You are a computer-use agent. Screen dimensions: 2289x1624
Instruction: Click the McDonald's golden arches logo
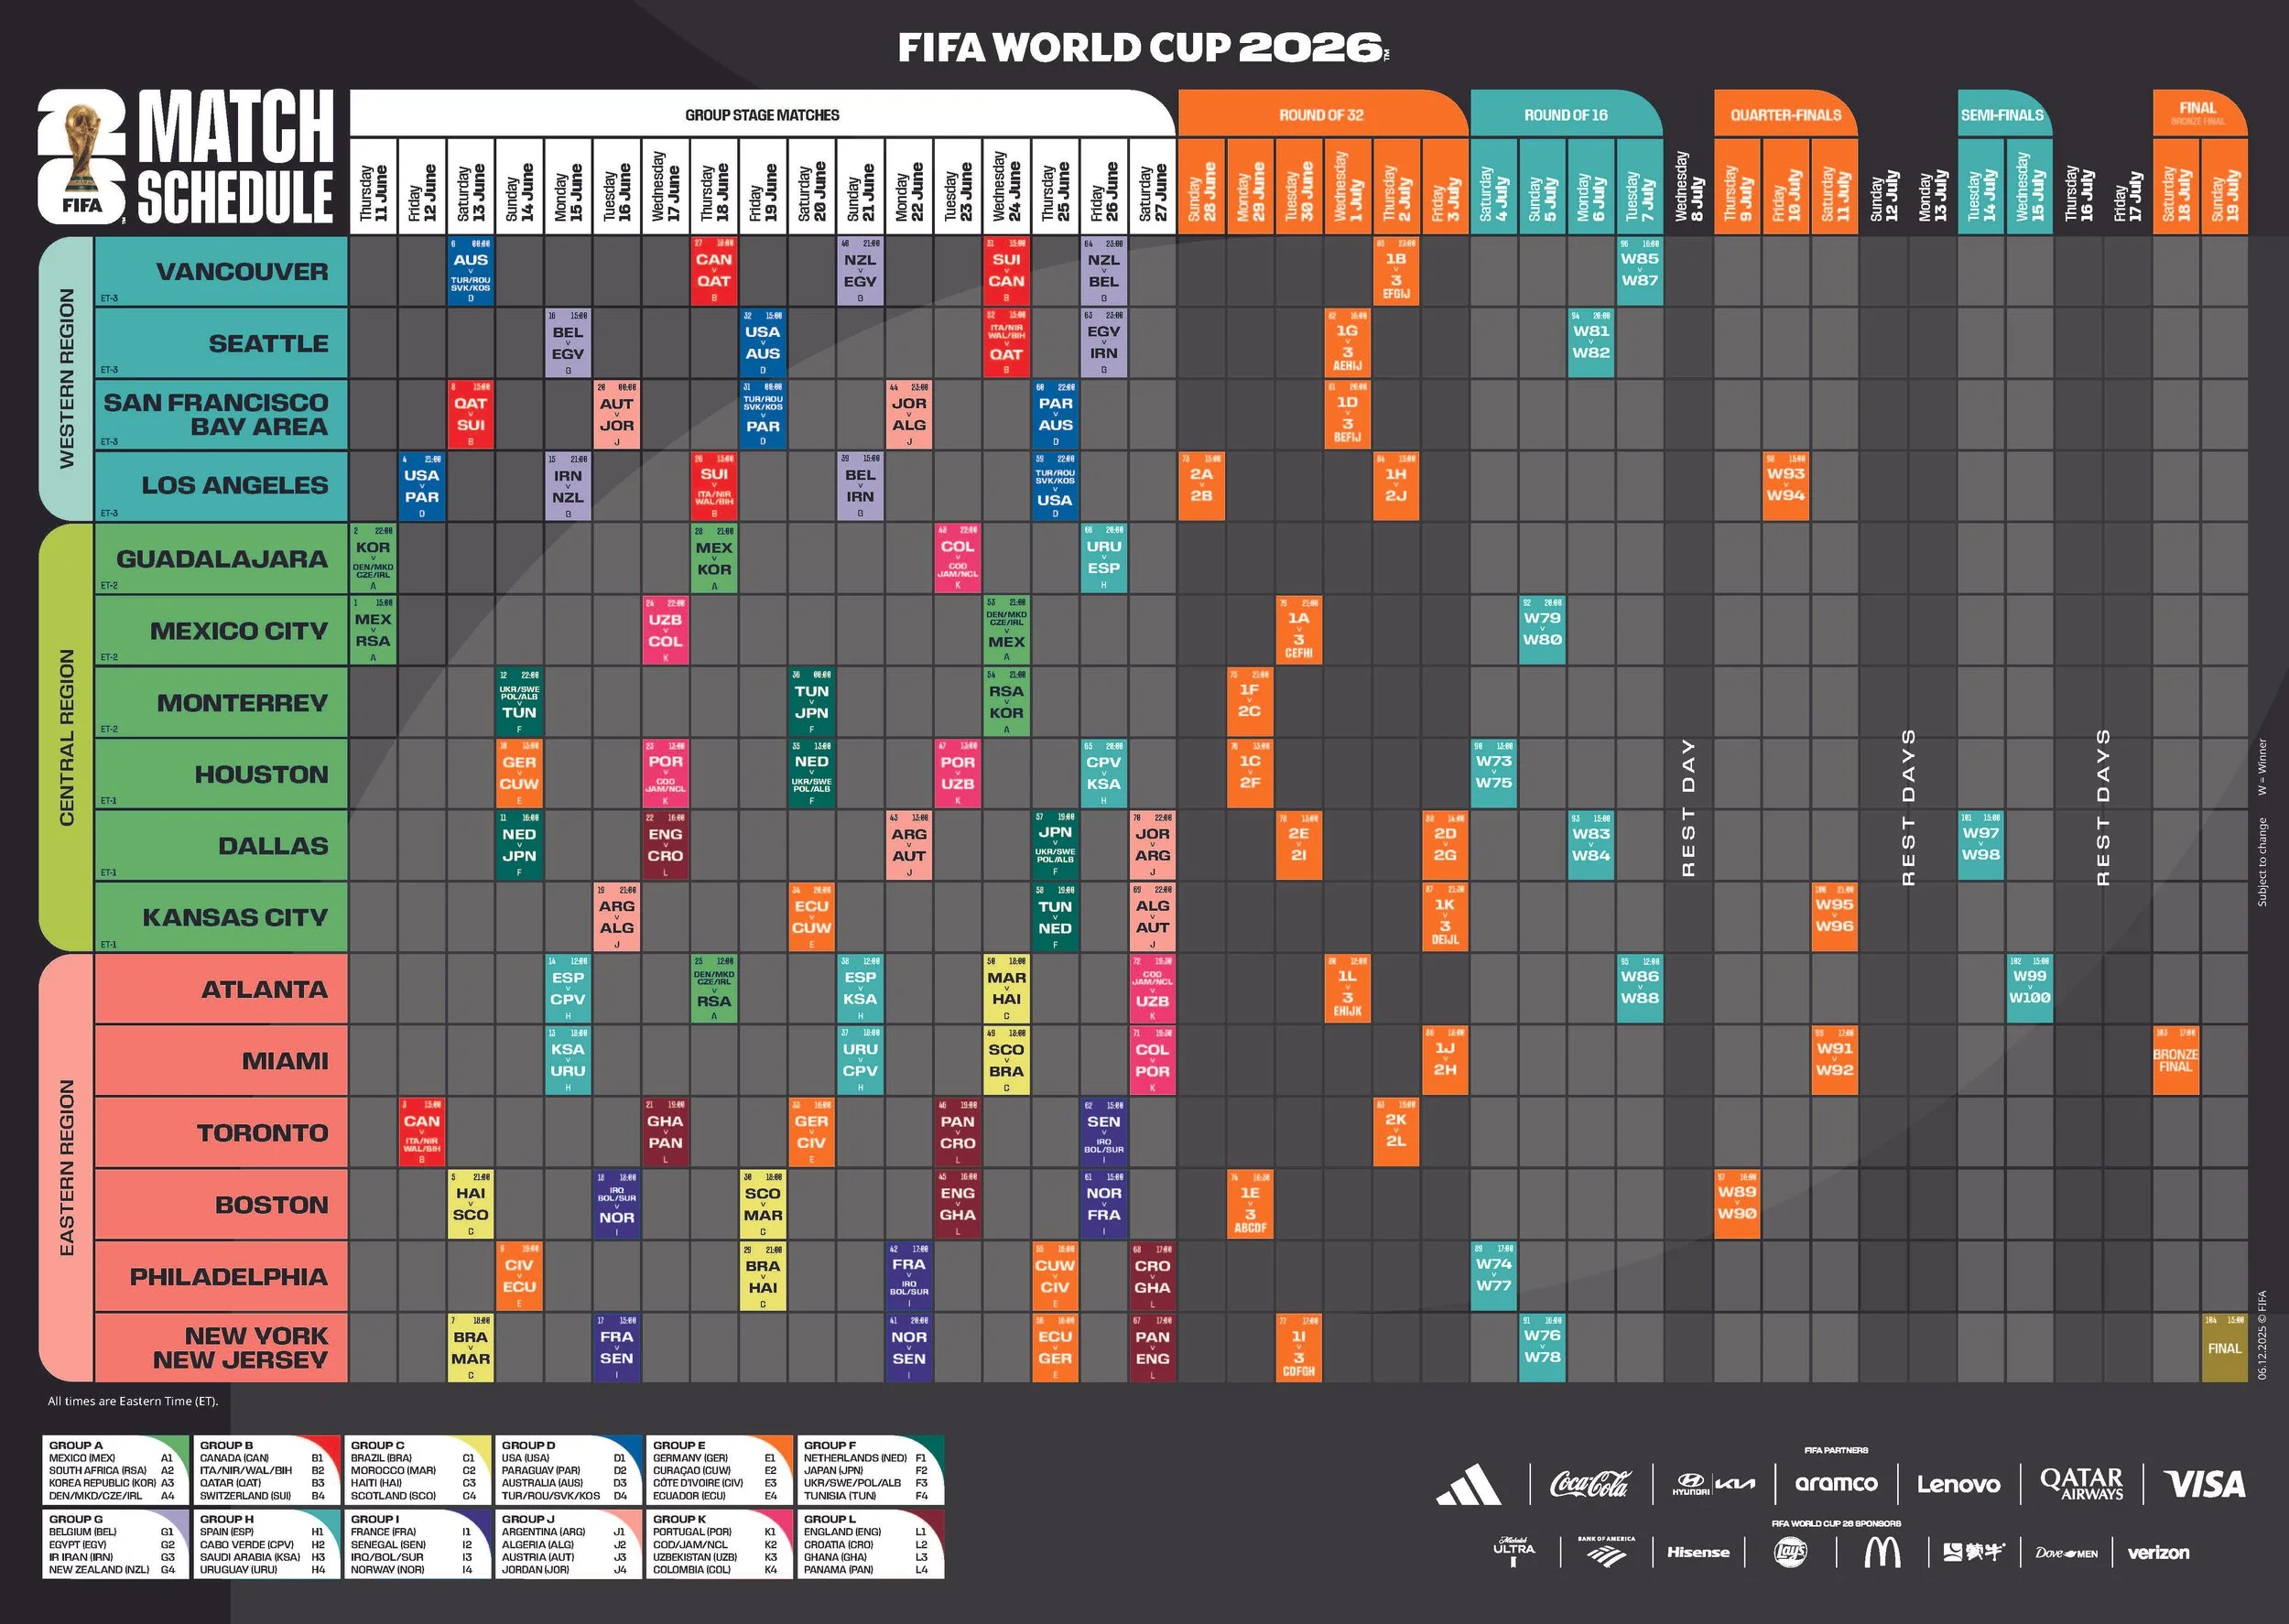pos(1882,1552)
